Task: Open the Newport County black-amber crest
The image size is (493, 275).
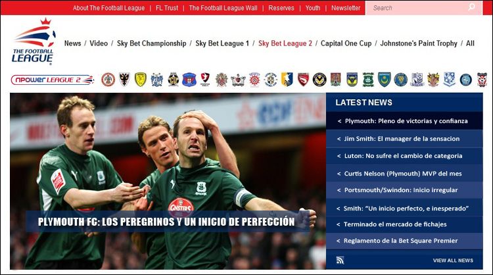Action: [x=319, y=80]
